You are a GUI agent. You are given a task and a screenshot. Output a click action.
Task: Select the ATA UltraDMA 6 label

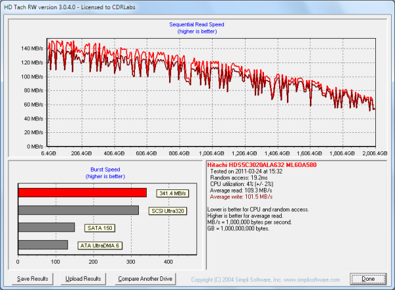tap(99, 245)
